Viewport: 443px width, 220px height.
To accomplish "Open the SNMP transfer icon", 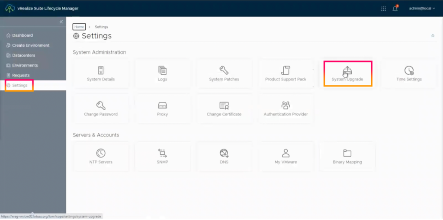I will (x=163, y=153).
